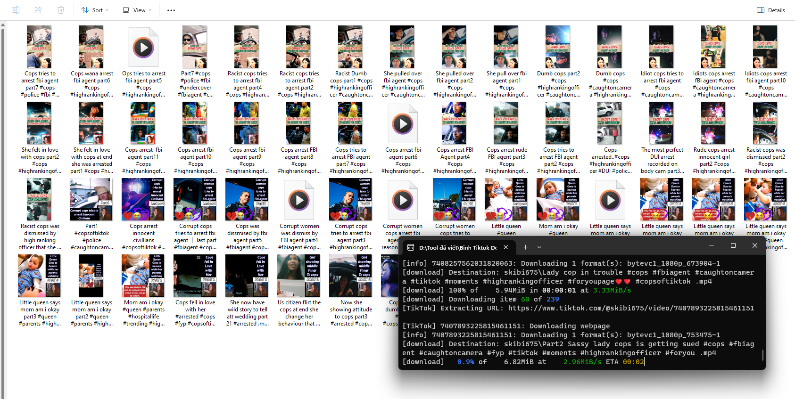The image size is (795, 399).
Task: Open the See more ellipsis menu
Action: pos(171,10)
